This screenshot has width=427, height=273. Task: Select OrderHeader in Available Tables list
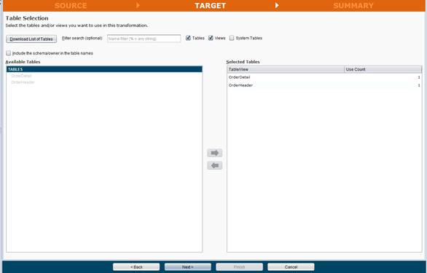pyautogui.click(x=23, y=82)
